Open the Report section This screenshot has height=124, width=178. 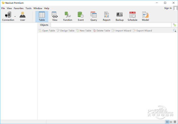(107, 16)
